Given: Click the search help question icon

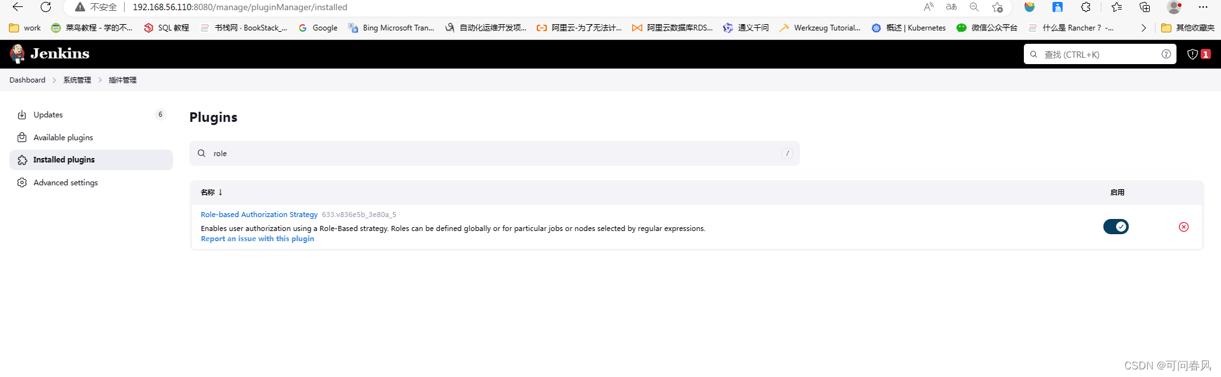Looking at the screenshot, I should [1166, 54].
